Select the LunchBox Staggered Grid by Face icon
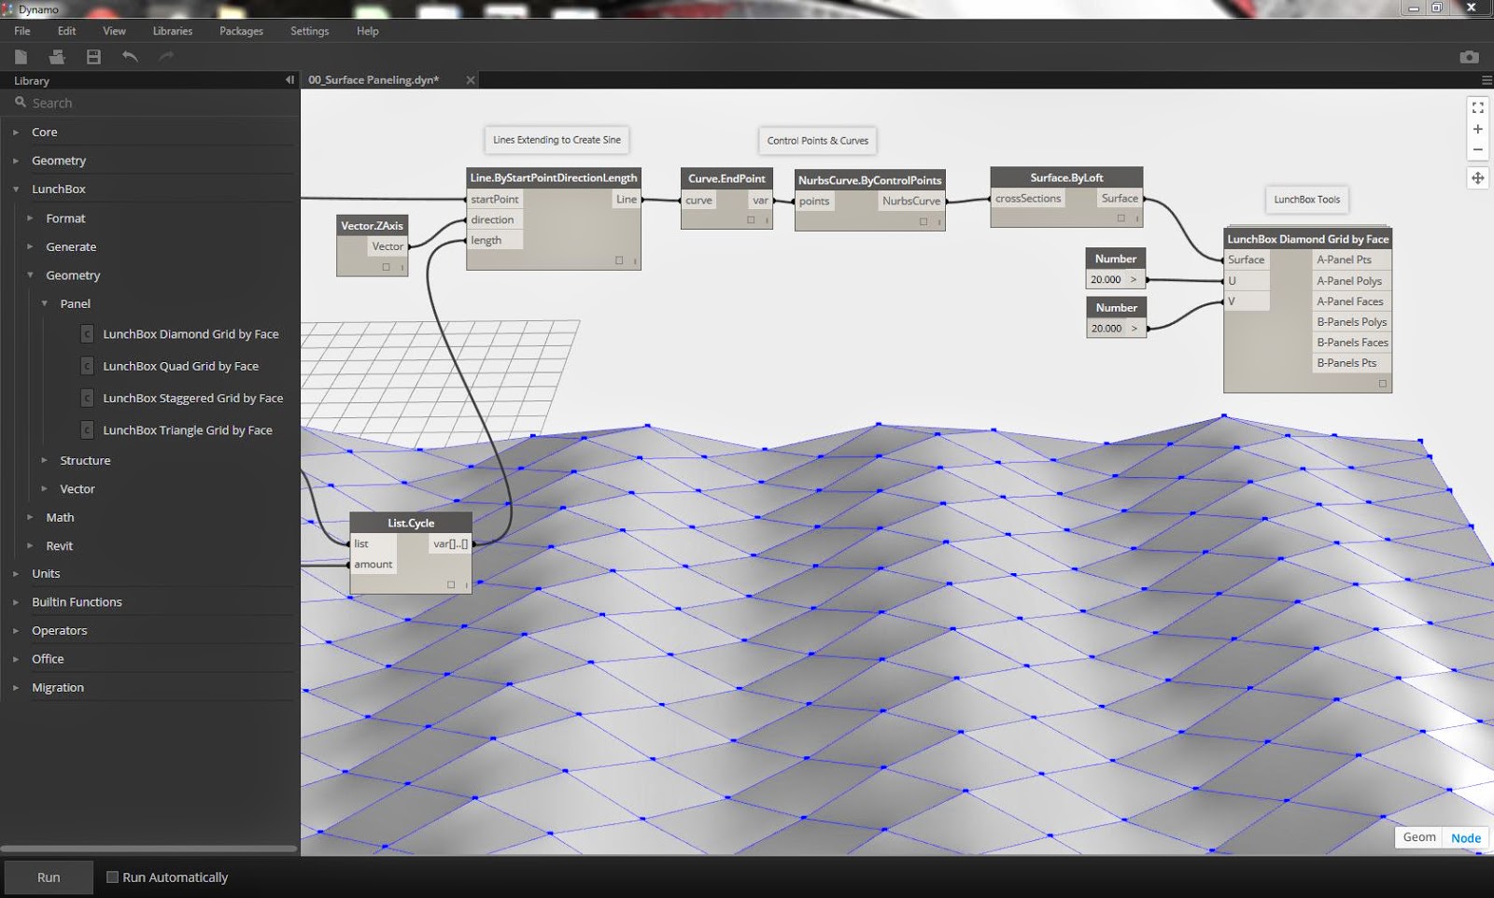 tap(87, 398)
